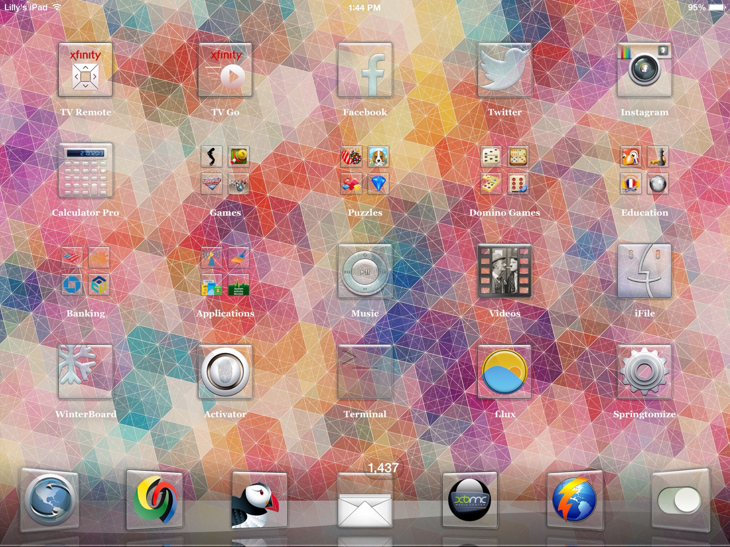Open the Instagram camera app
This screenshot has width=730, height=547.
coord(644,70)
